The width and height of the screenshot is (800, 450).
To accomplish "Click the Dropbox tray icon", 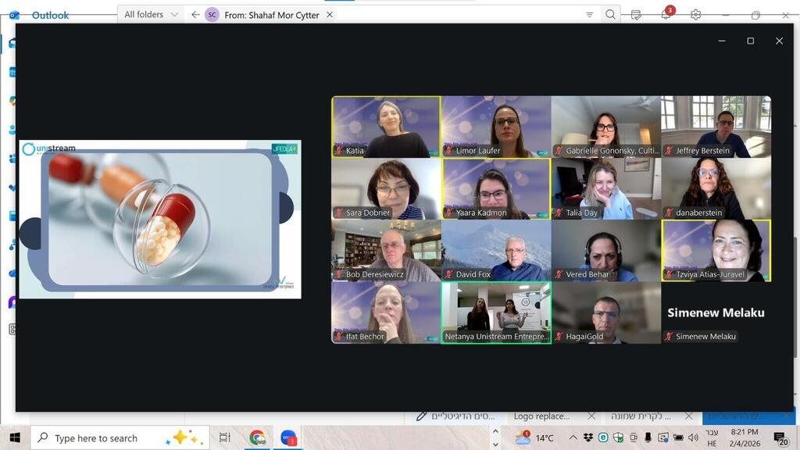I will pyautogui.click(x=587, y=437).
